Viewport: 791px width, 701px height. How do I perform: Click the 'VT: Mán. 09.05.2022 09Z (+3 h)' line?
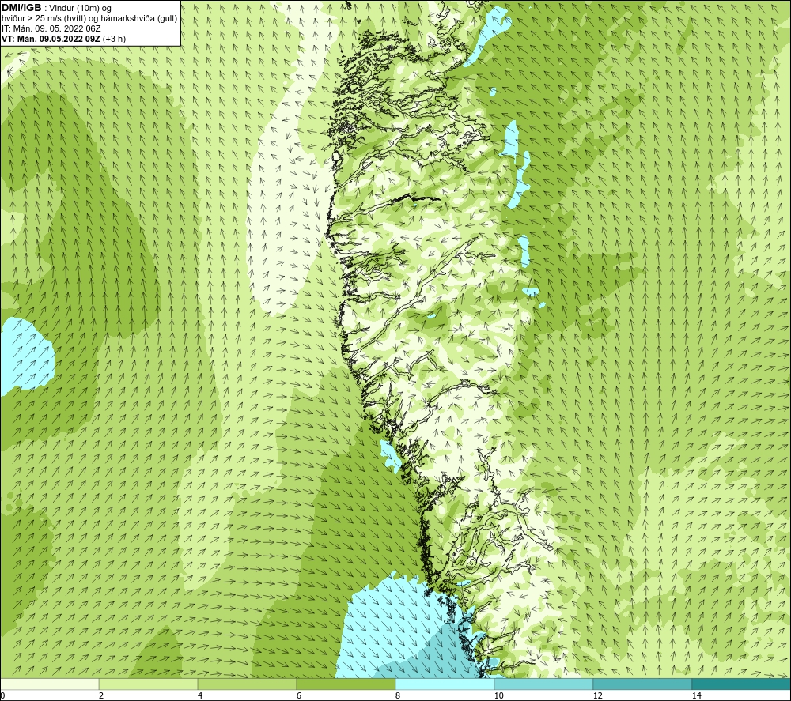(63, 39)
